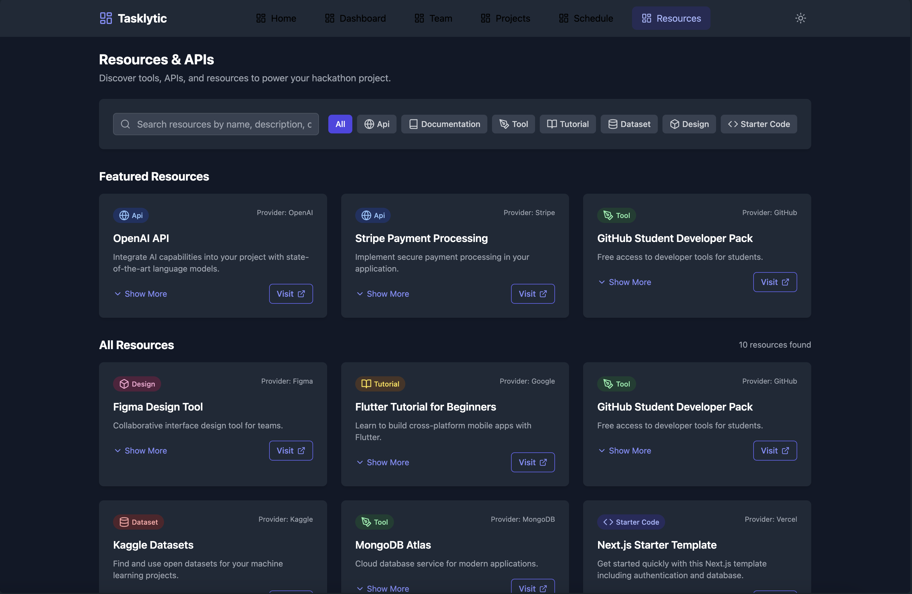Click the Tasklytic logo icon
912x594 pixels.
tap(106, 18)
